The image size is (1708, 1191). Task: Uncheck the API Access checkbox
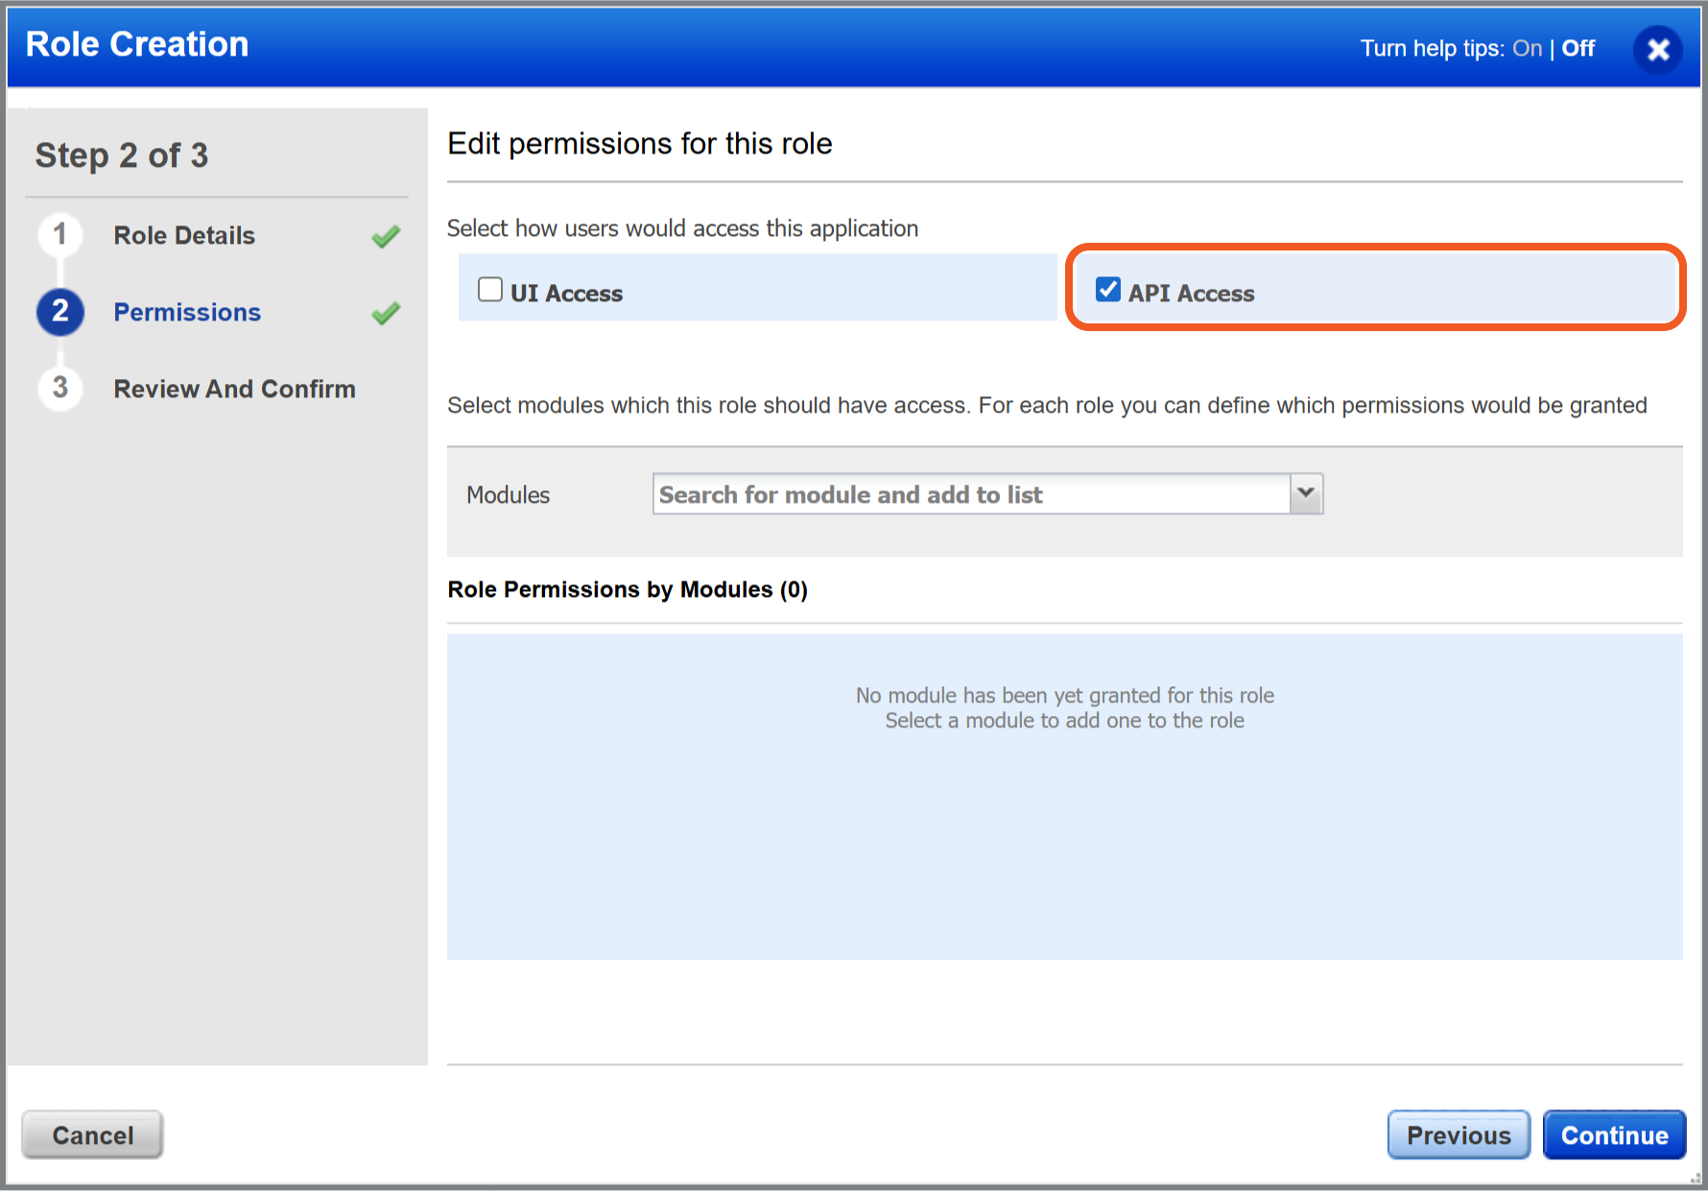1108,290
